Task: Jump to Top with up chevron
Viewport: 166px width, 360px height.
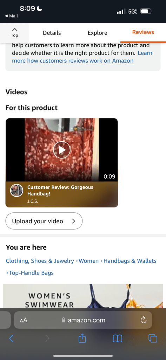Action: tap(14, 32)
